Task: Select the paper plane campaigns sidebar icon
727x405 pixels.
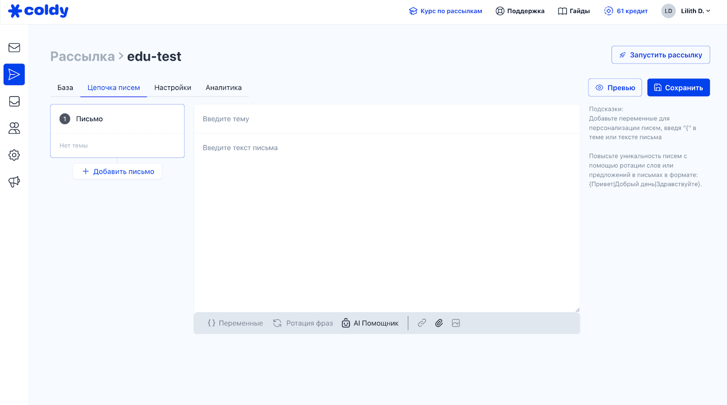Action: tap(14, 74)
